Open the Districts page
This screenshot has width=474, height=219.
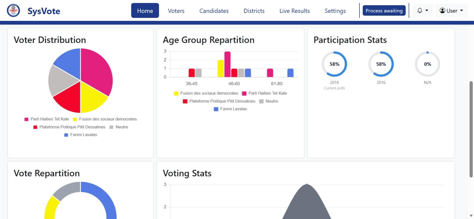(254, 11)
